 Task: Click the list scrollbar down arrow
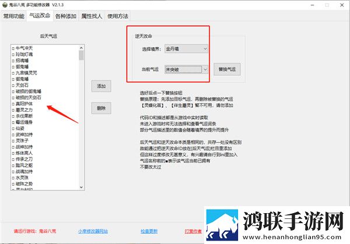(81, 188)
